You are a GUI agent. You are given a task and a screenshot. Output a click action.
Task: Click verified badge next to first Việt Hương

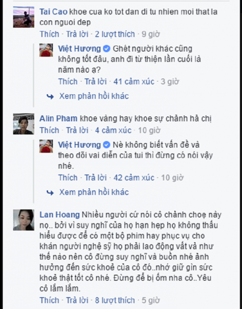click(x=107, y=49)
